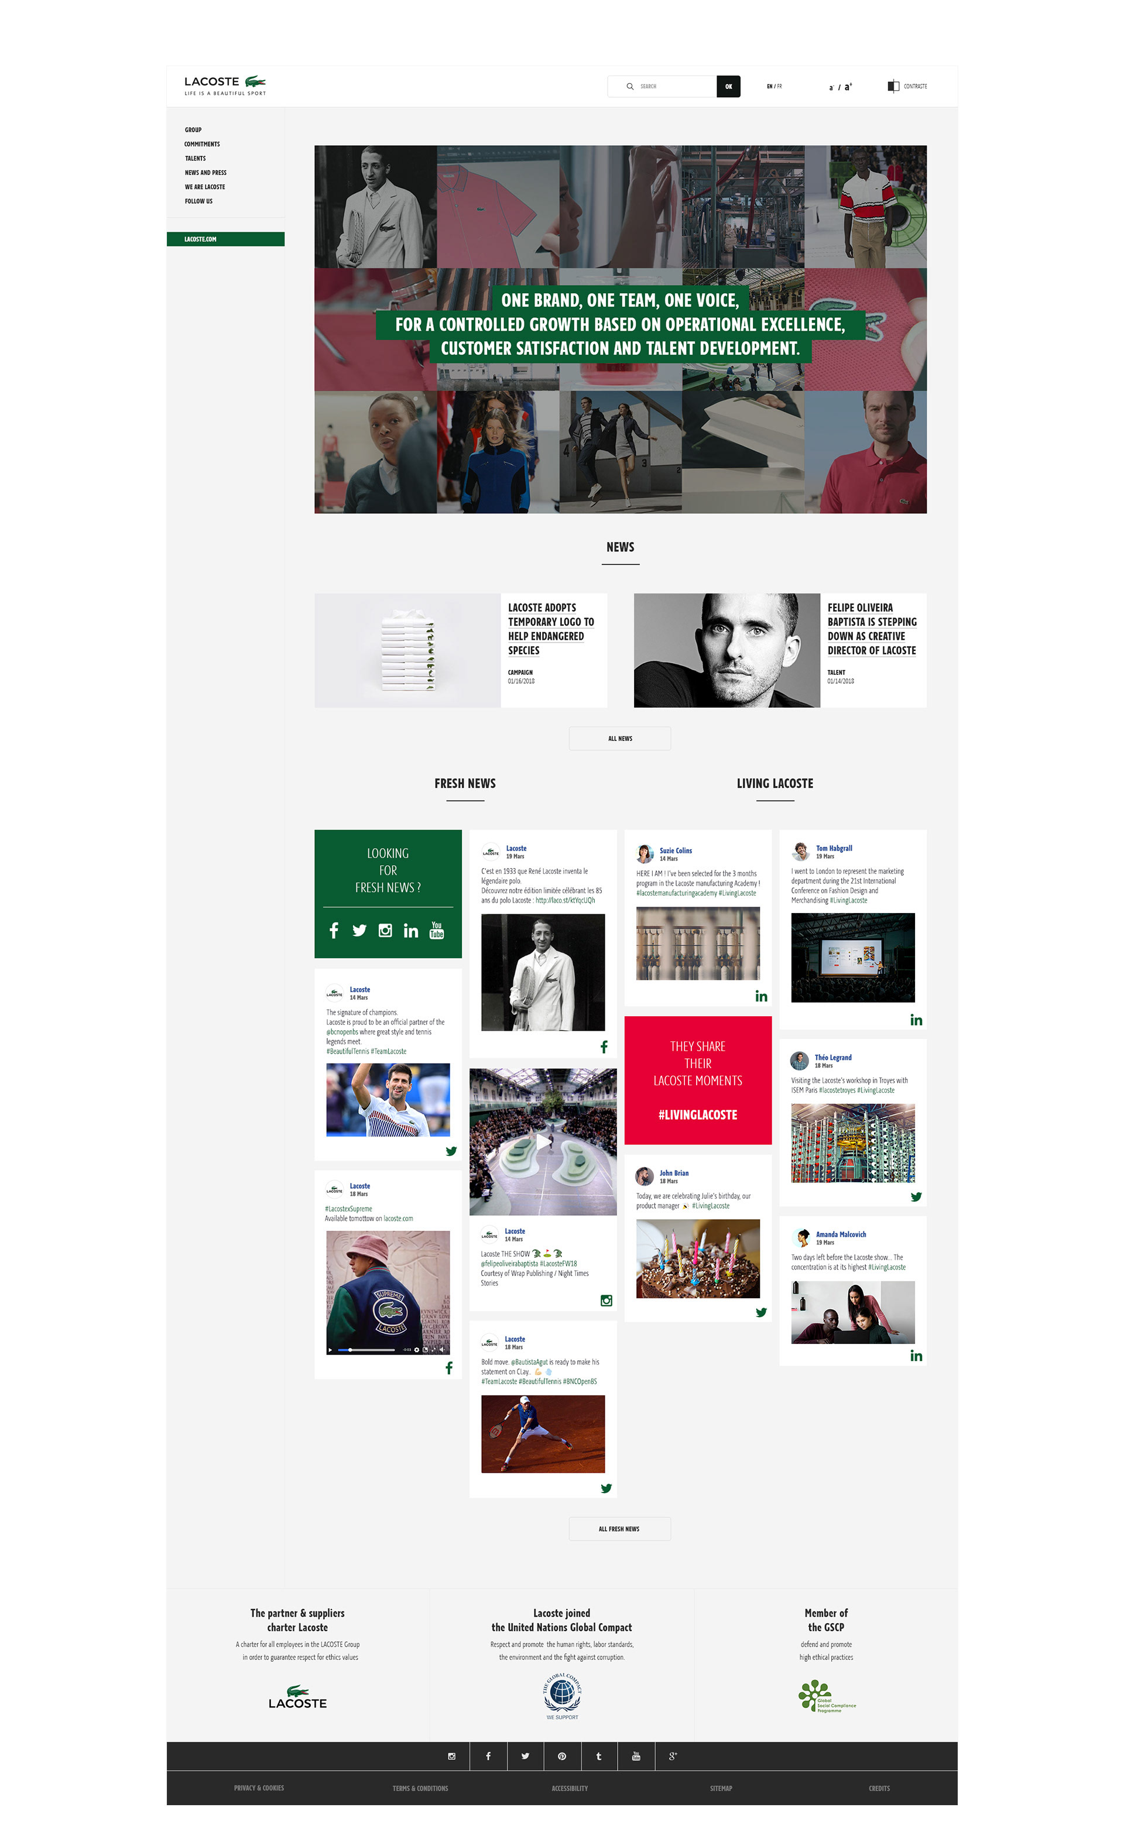Click the All News button
Image resolution: width=1124 pixels, height=1835 pixels.
click(620, 739)
